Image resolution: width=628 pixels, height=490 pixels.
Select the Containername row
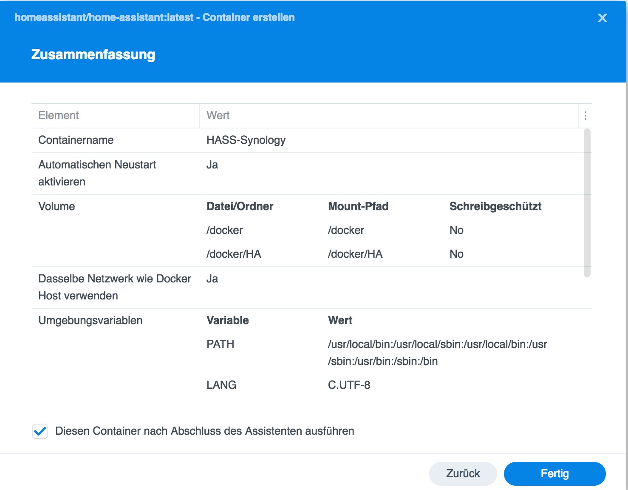76,140
